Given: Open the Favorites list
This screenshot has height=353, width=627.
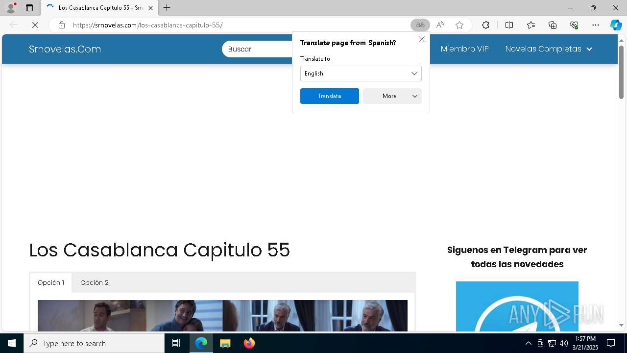Looking at the screenshot, I should [x=531, y=25].
